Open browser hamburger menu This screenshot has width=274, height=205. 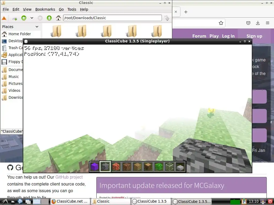pyautogui.click(x=268, y=23)
